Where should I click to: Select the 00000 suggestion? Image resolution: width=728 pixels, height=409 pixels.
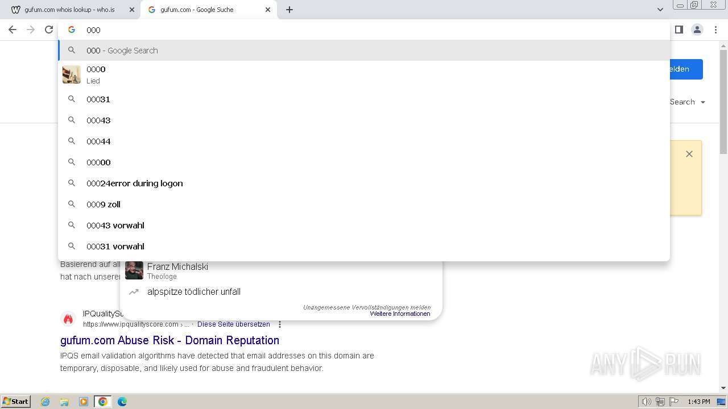[x=364, y=162]
